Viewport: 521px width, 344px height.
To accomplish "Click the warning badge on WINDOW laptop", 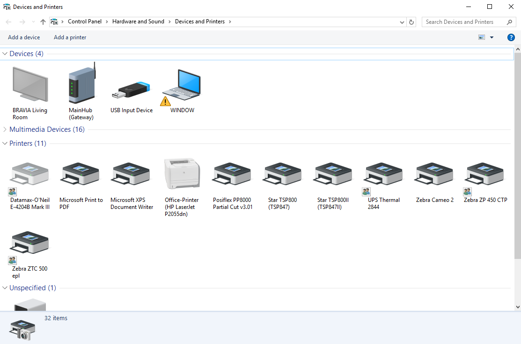I will click(165, 101).
